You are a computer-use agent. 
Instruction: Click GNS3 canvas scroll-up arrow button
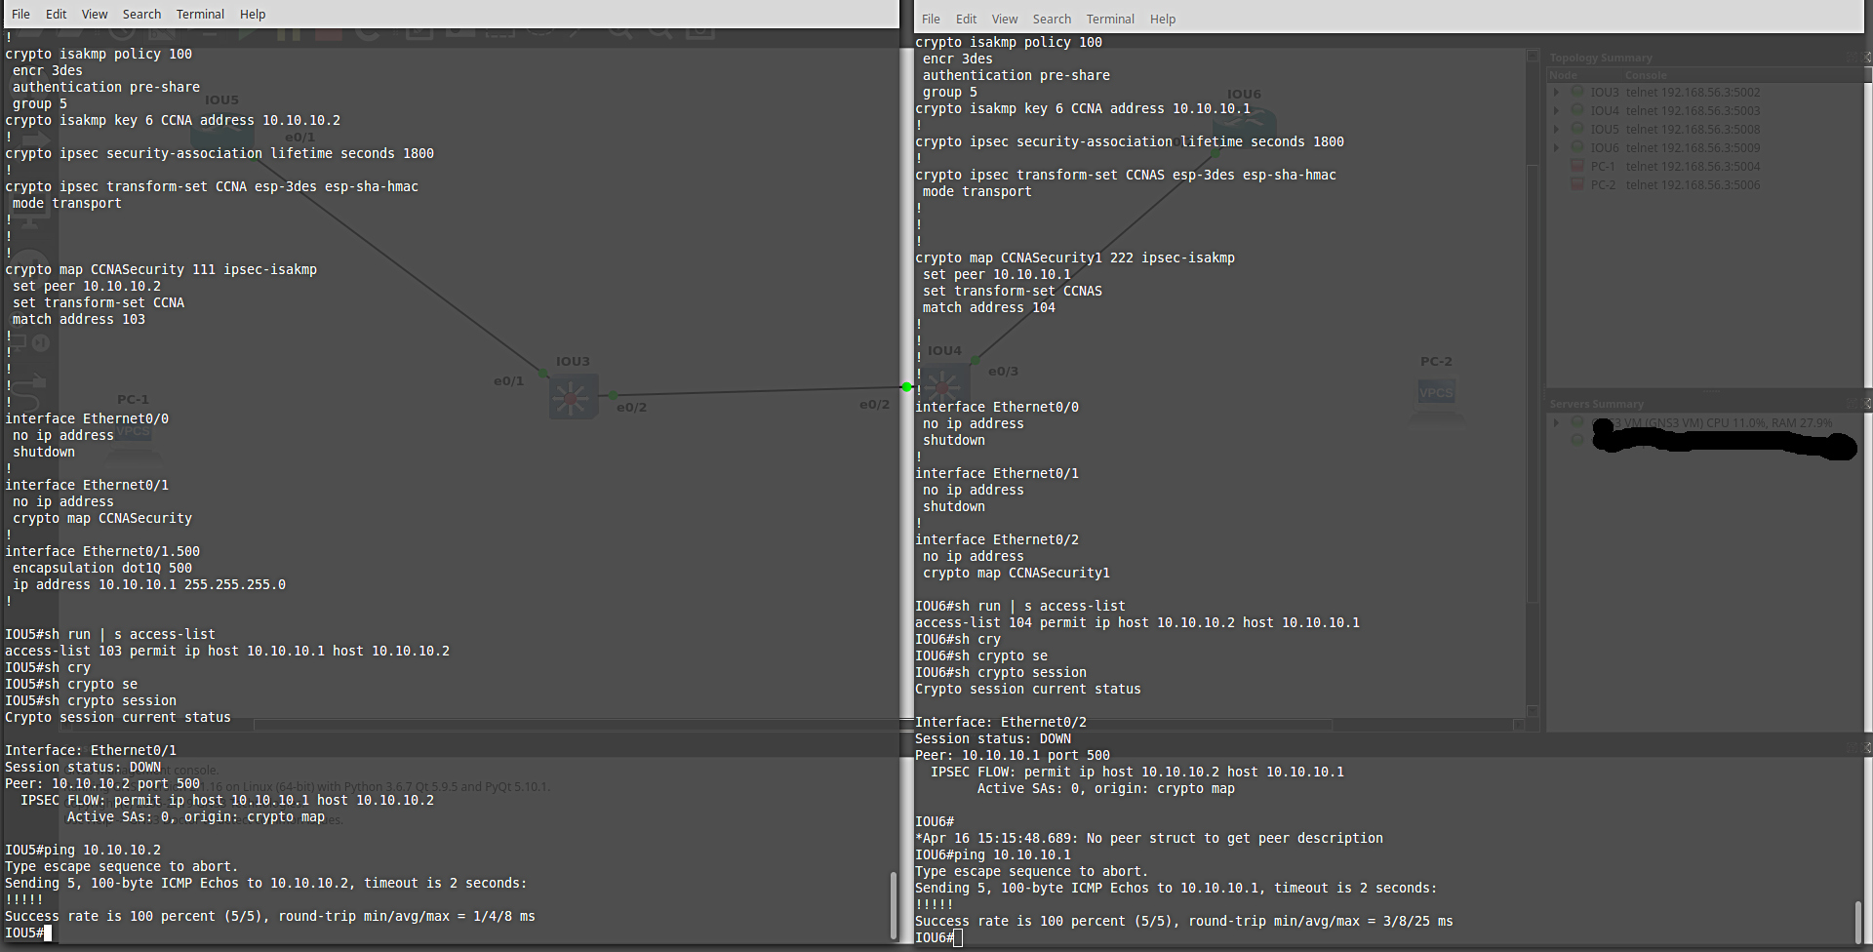tap(1532, 57)
